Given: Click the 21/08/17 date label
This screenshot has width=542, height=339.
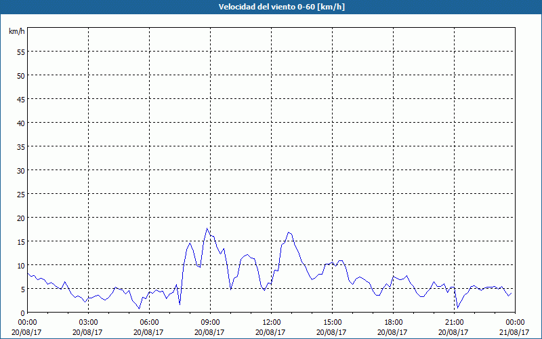Looking at the screenshot, I should pyautogui.click(x=514, y=332).
